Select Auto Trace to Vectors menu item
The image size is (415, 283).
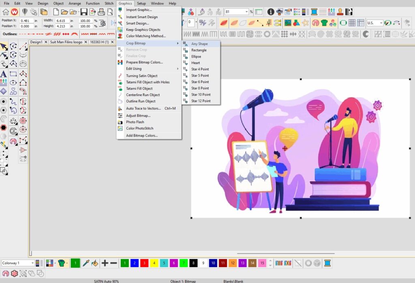point(149,109)
